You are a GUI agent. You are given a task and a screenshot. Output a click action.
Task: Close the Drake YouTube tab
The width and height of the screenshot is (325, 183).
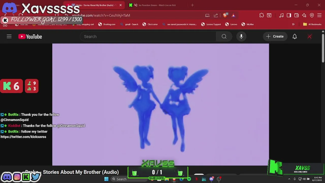click(x=121, y=5)
